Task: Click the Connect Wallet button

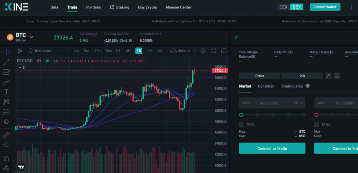Action: (325, 7)
